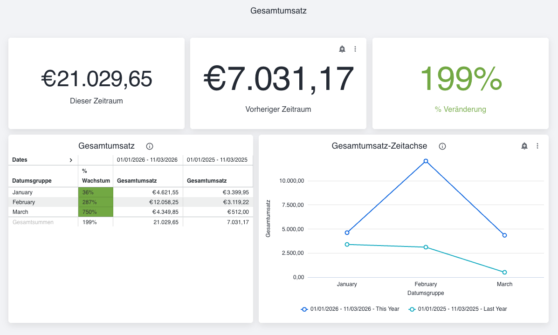This screenshot has height=335, width=558.
Task: Select the 01/01/2025 - 11/03/2025 date header
Action: pos(217,160)
